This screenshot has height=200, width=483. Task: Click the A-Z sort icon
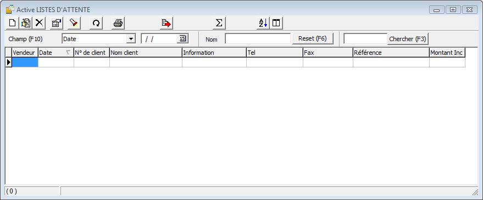coord(263,23)
